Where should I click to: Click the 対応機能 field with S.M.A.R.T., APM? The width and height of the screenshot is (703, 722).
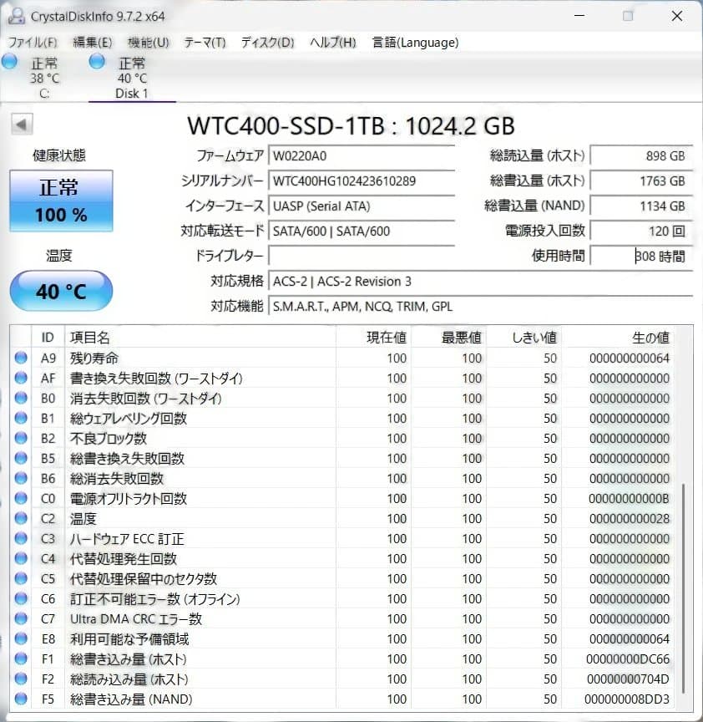[x=480, y=306]
